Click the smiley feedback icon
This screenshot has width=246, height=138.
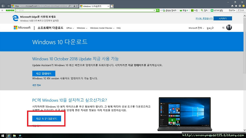[x=243, y=6]
